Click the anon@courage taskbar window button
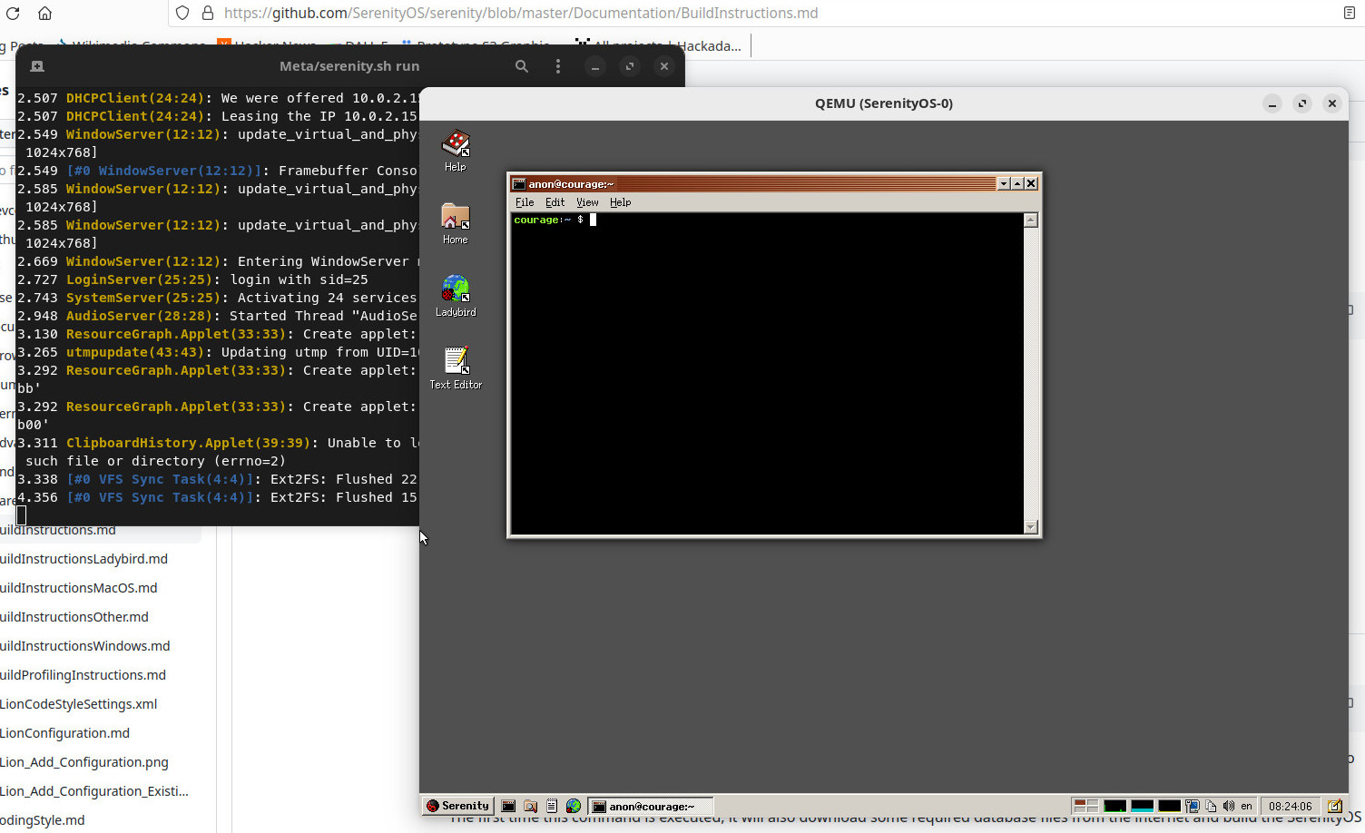The image size is (1365, 833). pyautogui.click(x=651, y=806)
